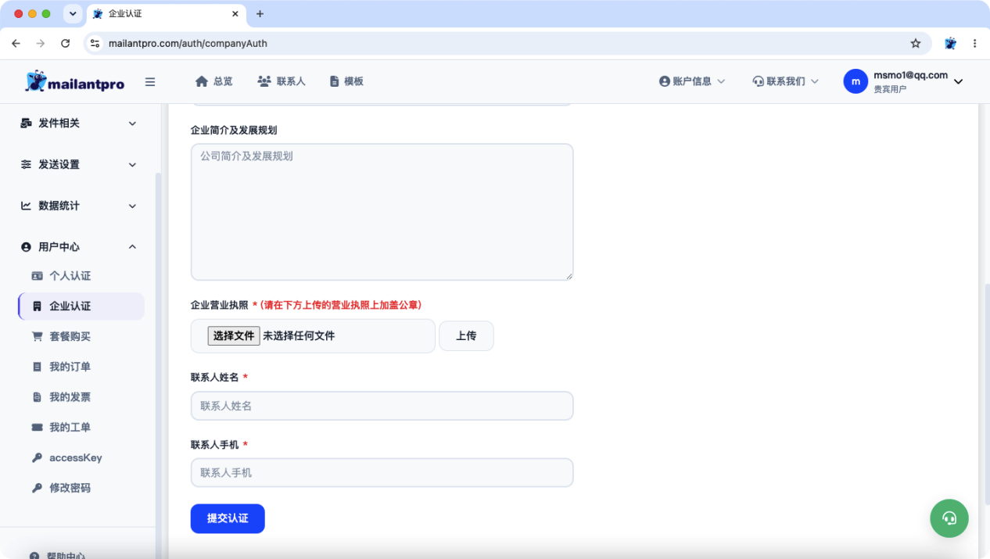Click the 企业简介及发展规划 textarea
This screenshot has height=559, width=990.
[x=382, y=212]
